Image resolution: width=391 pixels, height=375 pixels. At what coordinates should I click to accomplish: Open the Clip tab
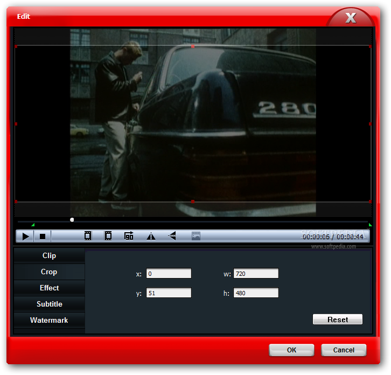(50, 256)
